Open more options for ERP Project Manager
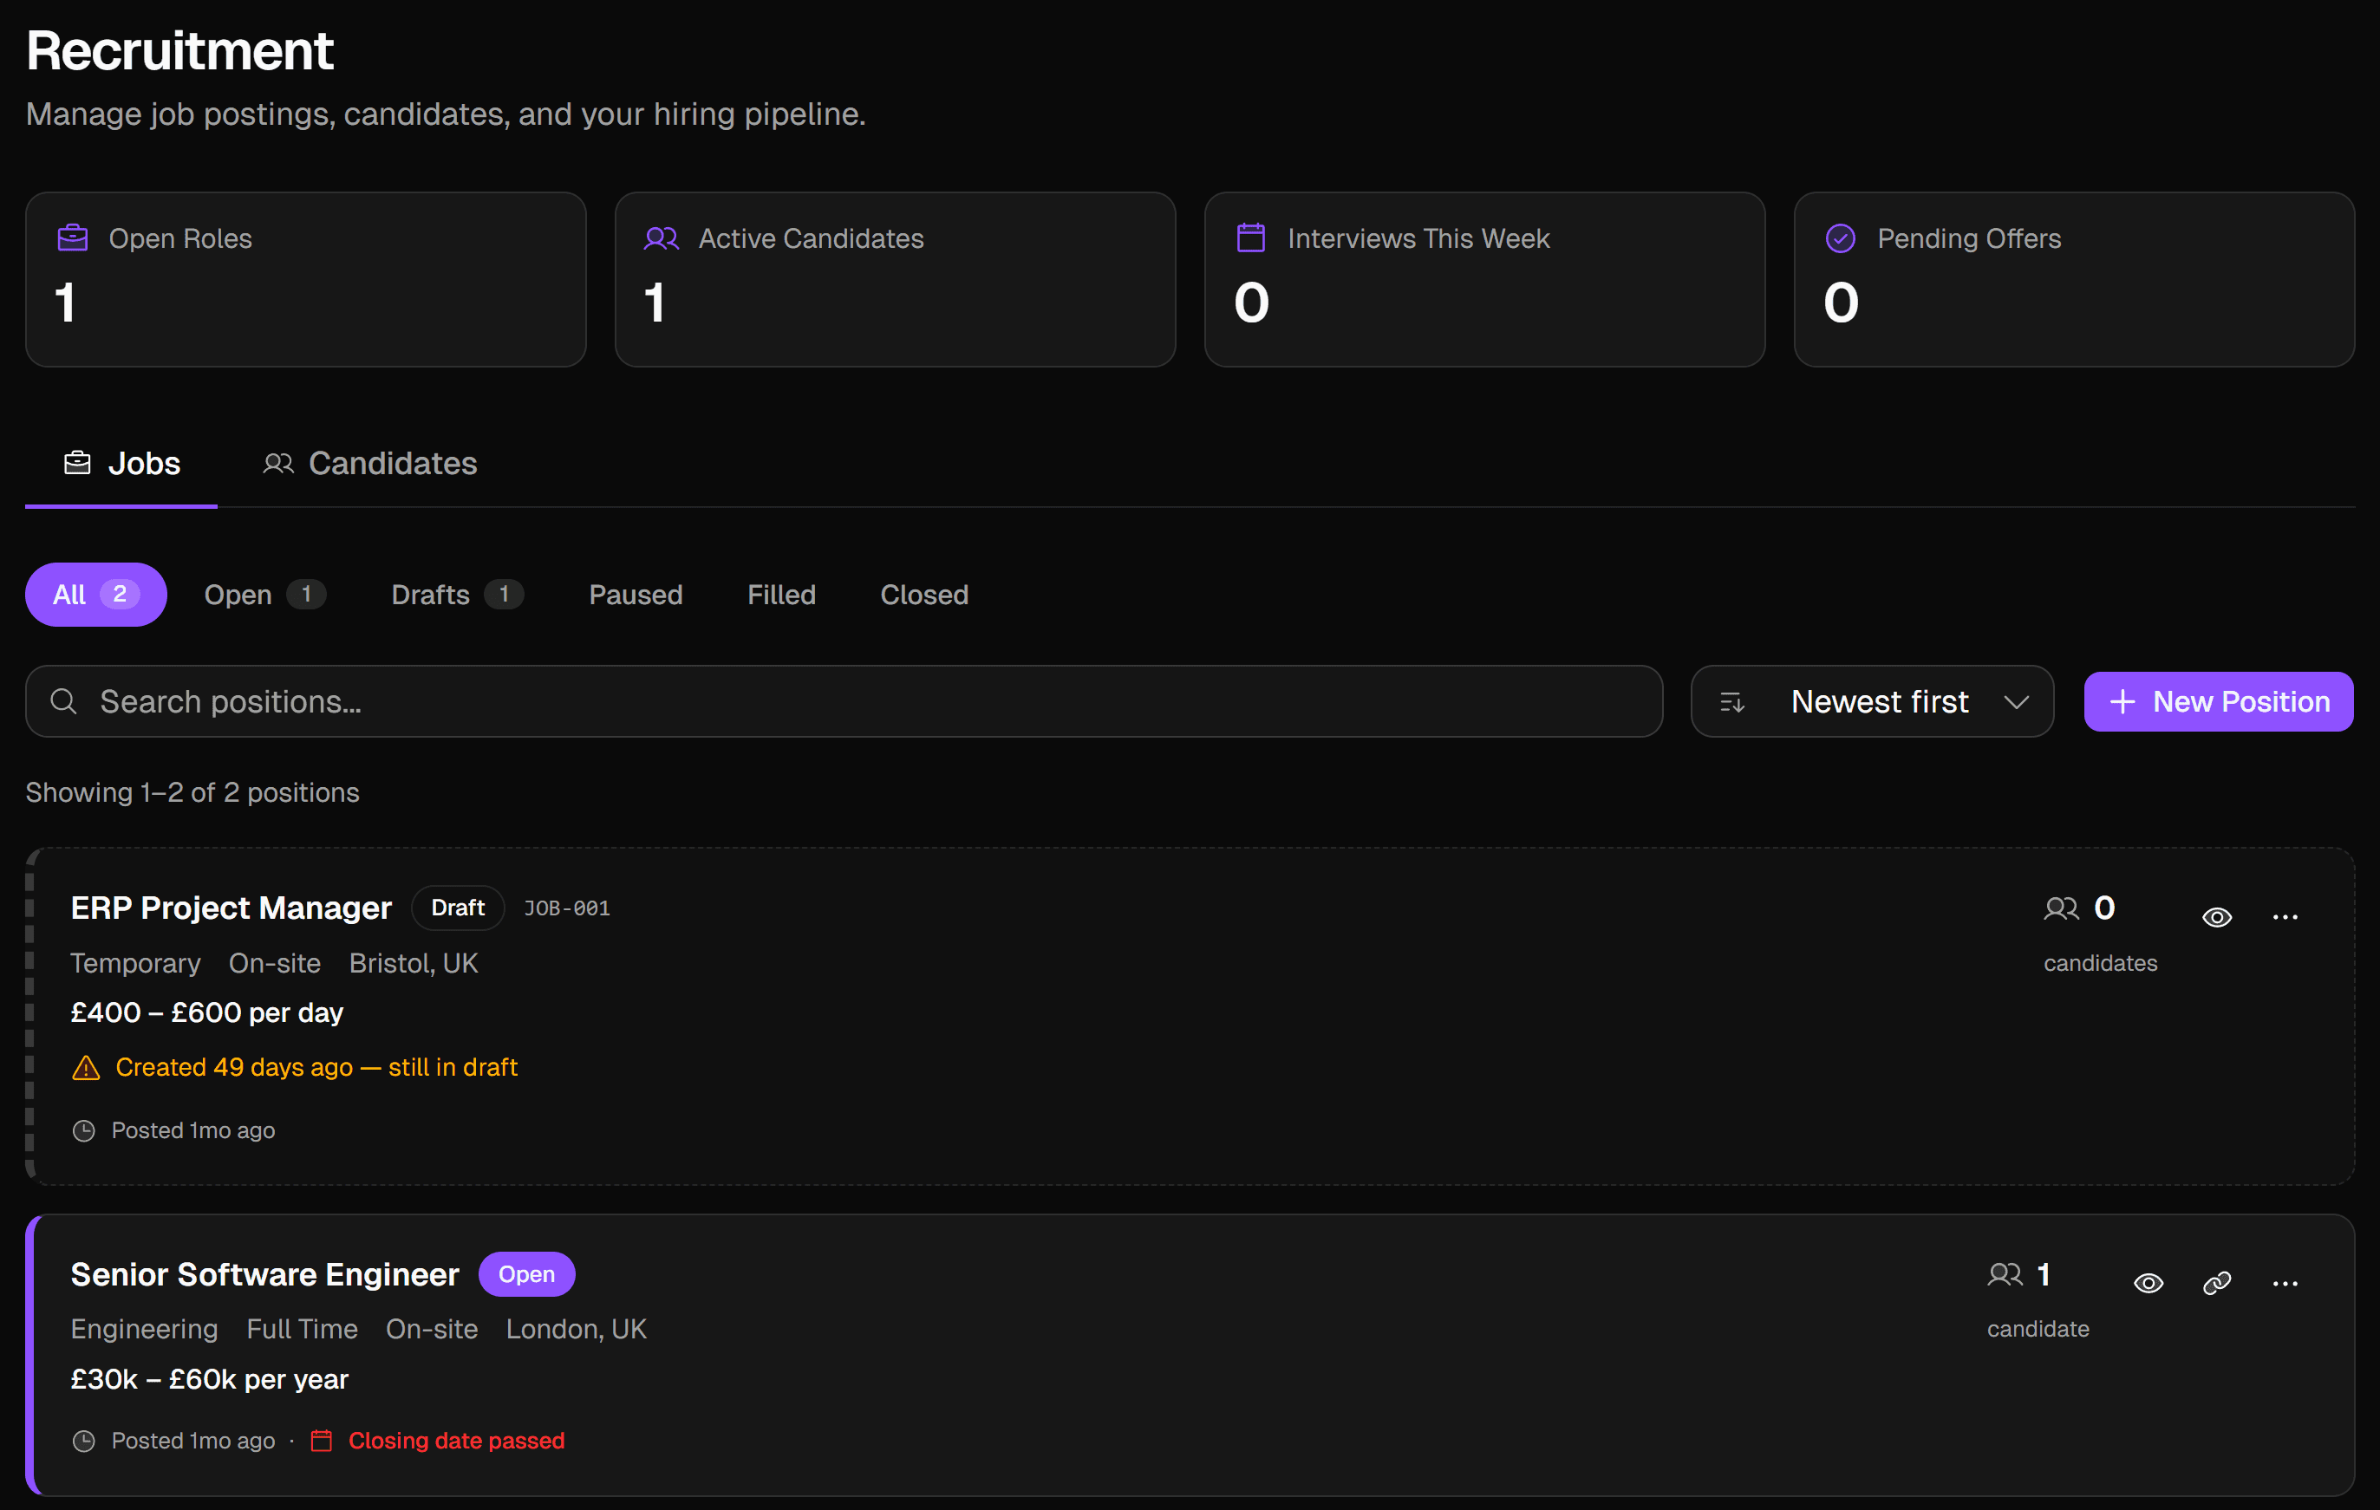Screen dimensions: 2380x1510 pos(2284,917)
